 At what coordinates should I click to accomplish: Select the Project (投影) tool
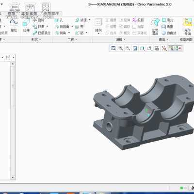pos(138,20)
